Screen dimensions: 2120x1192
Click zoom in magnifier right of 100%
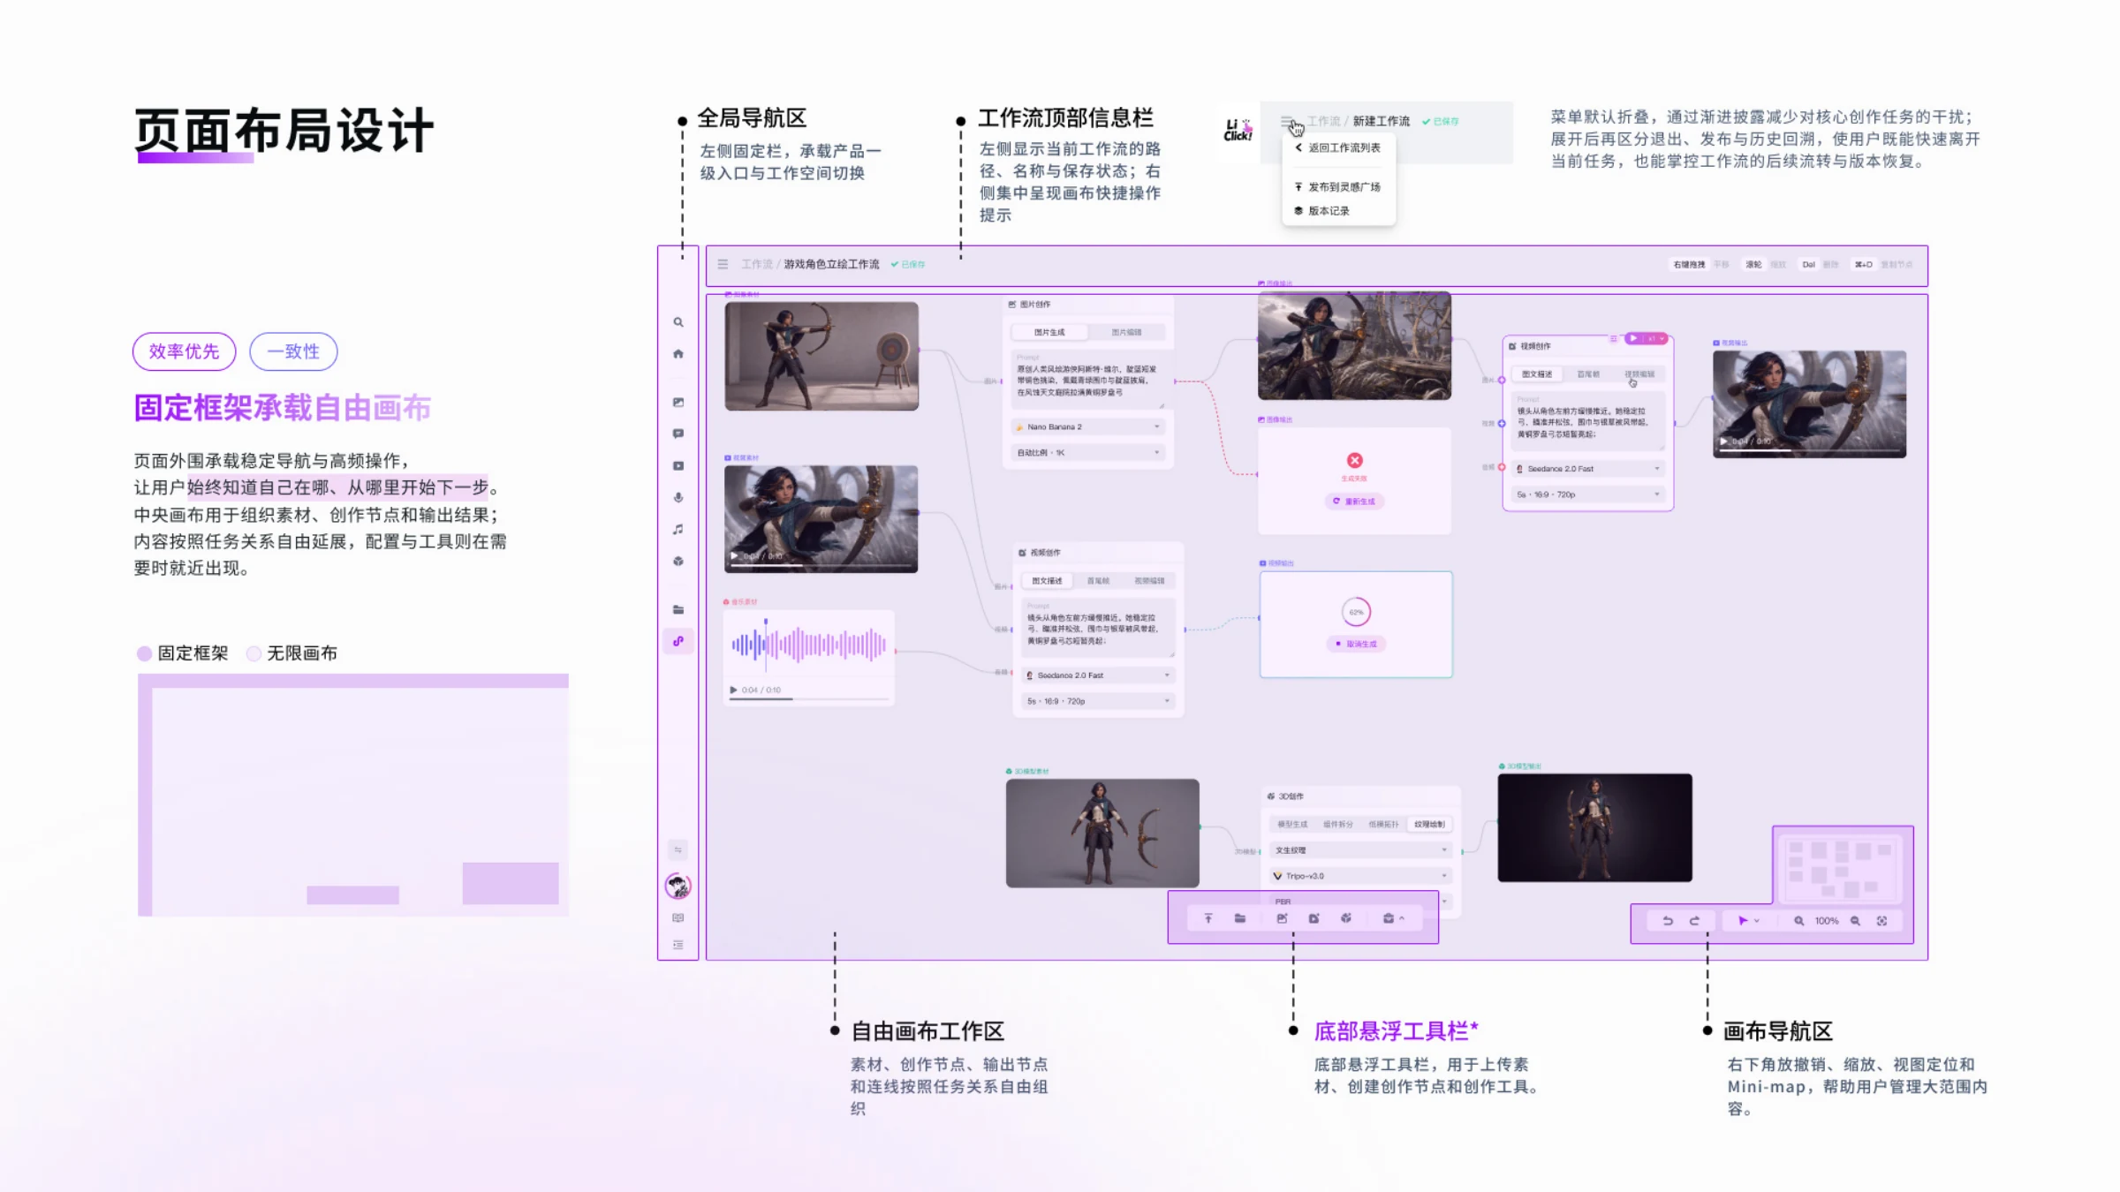coord(1855,921)
